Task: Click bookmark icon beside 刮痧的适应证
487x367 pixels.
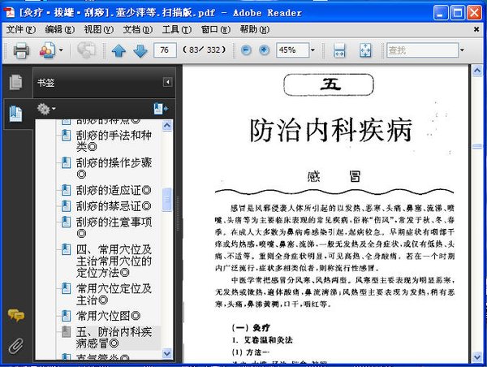Action: click(66, 190)
